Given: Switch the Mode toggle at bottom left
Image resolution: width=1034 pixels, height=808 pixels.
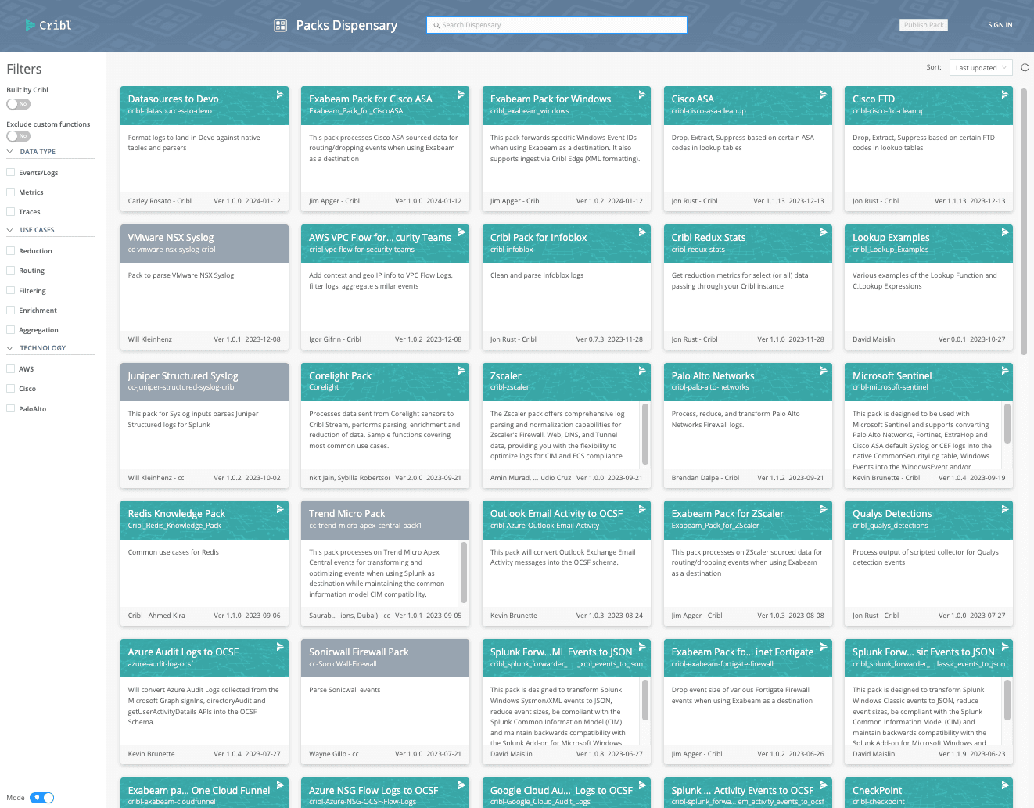Looking at the screenshot, I should (42, 798).
